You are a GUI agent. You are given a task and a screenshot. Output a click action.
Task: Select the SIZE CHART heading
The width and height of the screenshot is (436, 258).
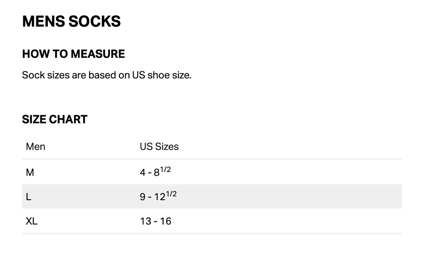coord(55,119)
